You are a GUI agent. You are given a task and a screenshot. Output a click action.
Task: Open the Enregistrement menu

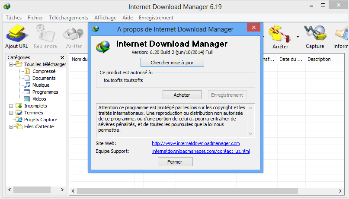coord(156,18)
